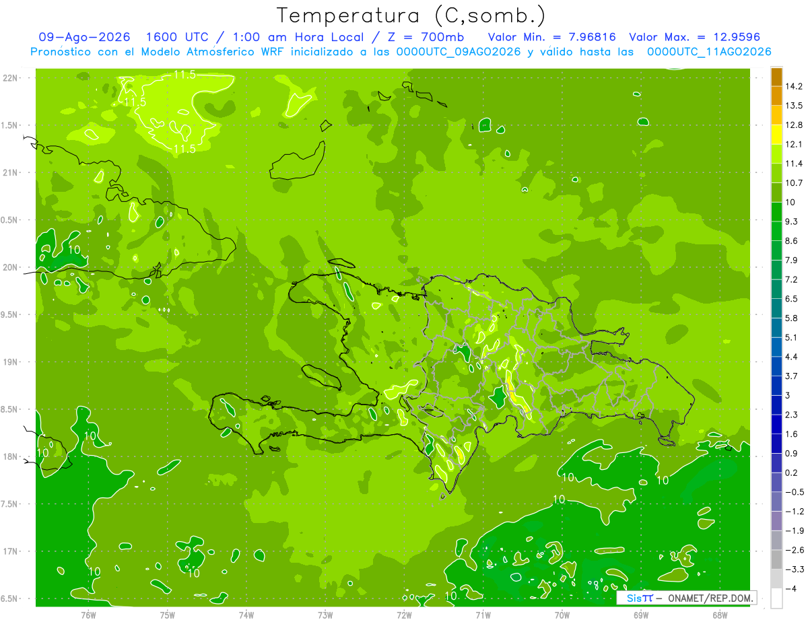The width and height of the screenshot is (808, 624).
Task: Click the colorbar value '14.2'
Action: pyautogui.click(x=795, y=86)
